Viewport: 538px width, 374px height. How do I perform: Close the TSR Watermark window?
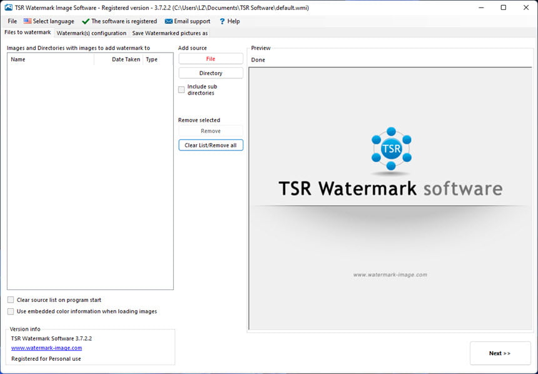click(525, 8)
